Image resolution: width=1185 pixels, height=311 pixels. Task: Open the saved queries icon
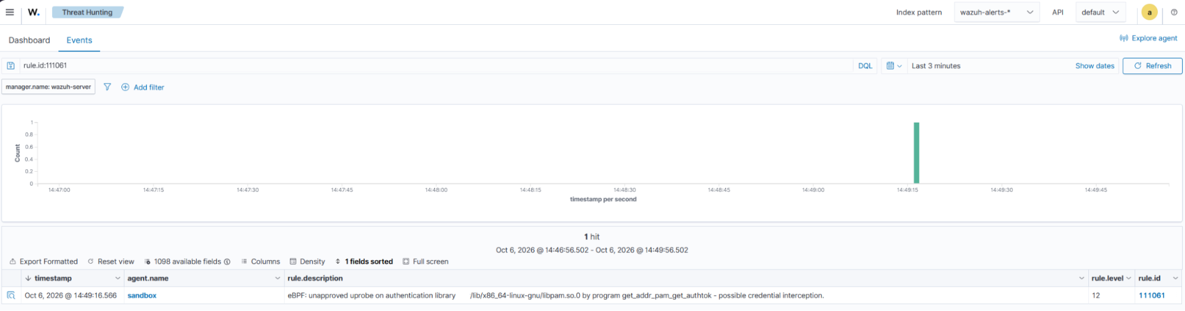tap(11, 66)
